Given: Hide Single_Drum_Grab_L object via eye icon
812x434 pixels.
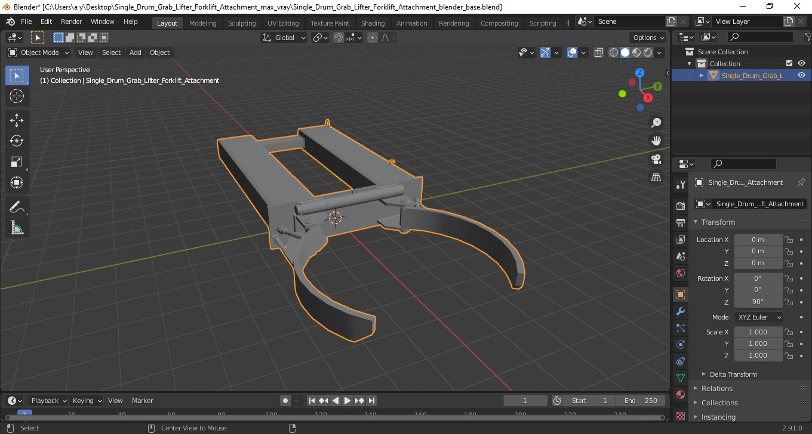Looking at the screenshot, I should (801, 75).
